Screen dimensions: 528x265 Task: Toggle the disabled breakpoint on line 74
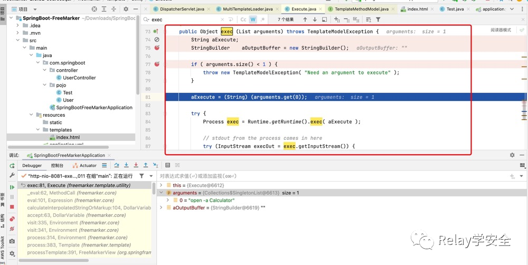pyautogui.click(x=157, y=40)
